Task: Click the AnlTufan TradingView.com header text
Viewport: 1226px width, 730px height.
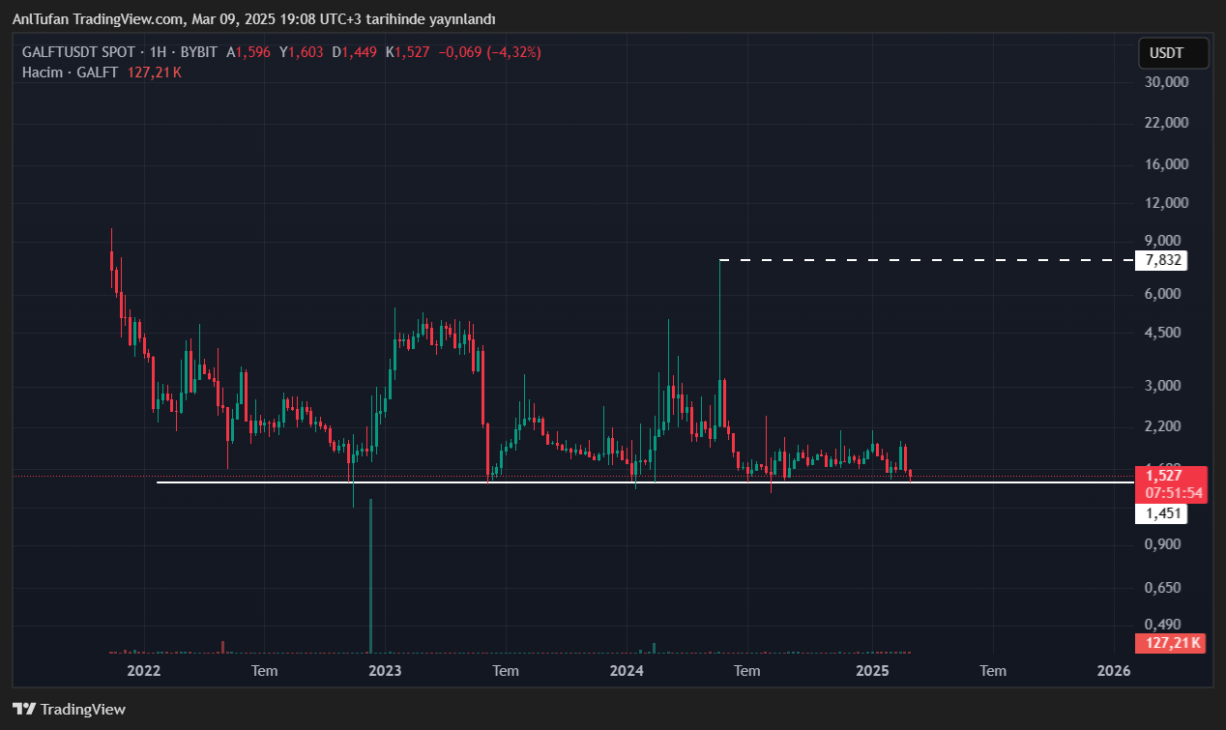Action: point(253,18)
